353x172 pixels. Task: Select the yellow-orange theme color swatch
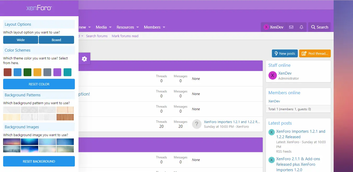pos(37,72)
